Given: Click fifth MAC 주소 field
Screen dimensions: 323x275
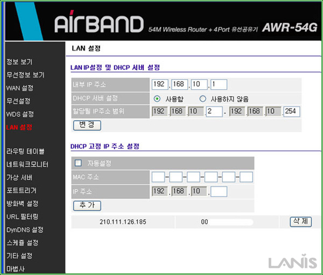Looking at the screenshot, I should [229, 177].
